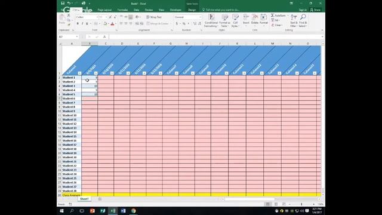The image size is (382, 215).
Task: Apply the red font color
Action: 112,24
